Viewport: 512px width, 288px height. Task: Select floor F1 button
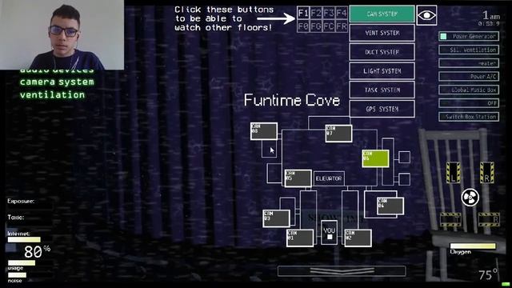tap(303, 14)
